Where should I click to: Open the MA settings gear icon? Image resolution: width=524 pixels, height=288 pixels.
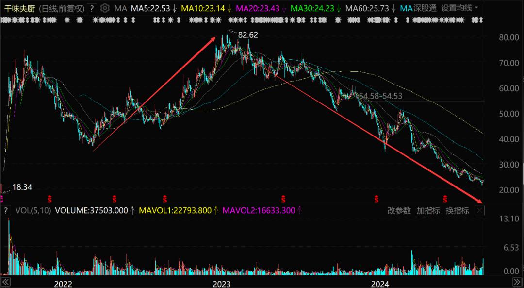pos(105,8)
